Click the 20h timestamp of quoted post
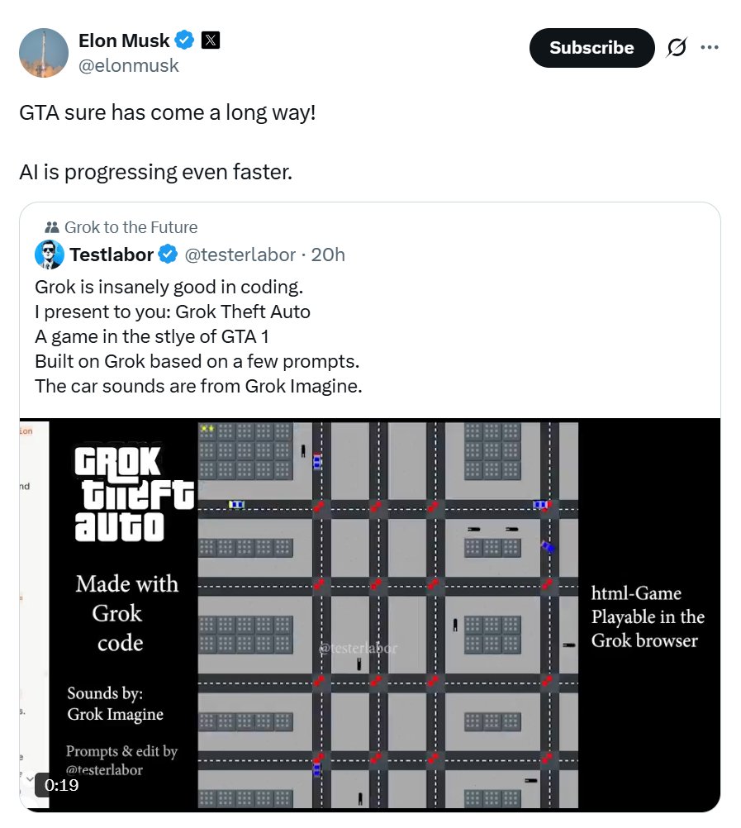741x828 pixels. tap(328, 255)
